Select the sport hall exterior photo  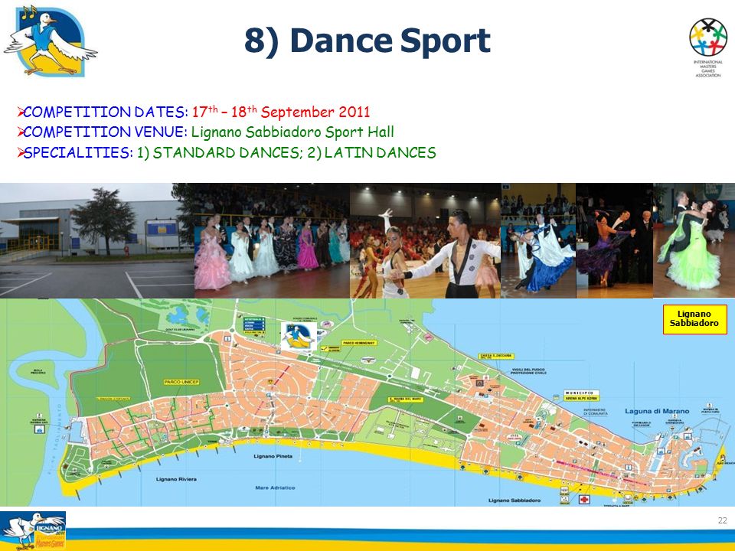pos(97,240)
